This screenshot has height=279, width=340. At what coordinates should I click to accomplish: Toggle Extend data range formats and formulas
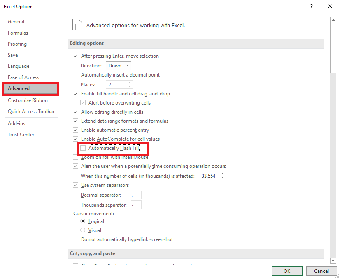[75, 121]
